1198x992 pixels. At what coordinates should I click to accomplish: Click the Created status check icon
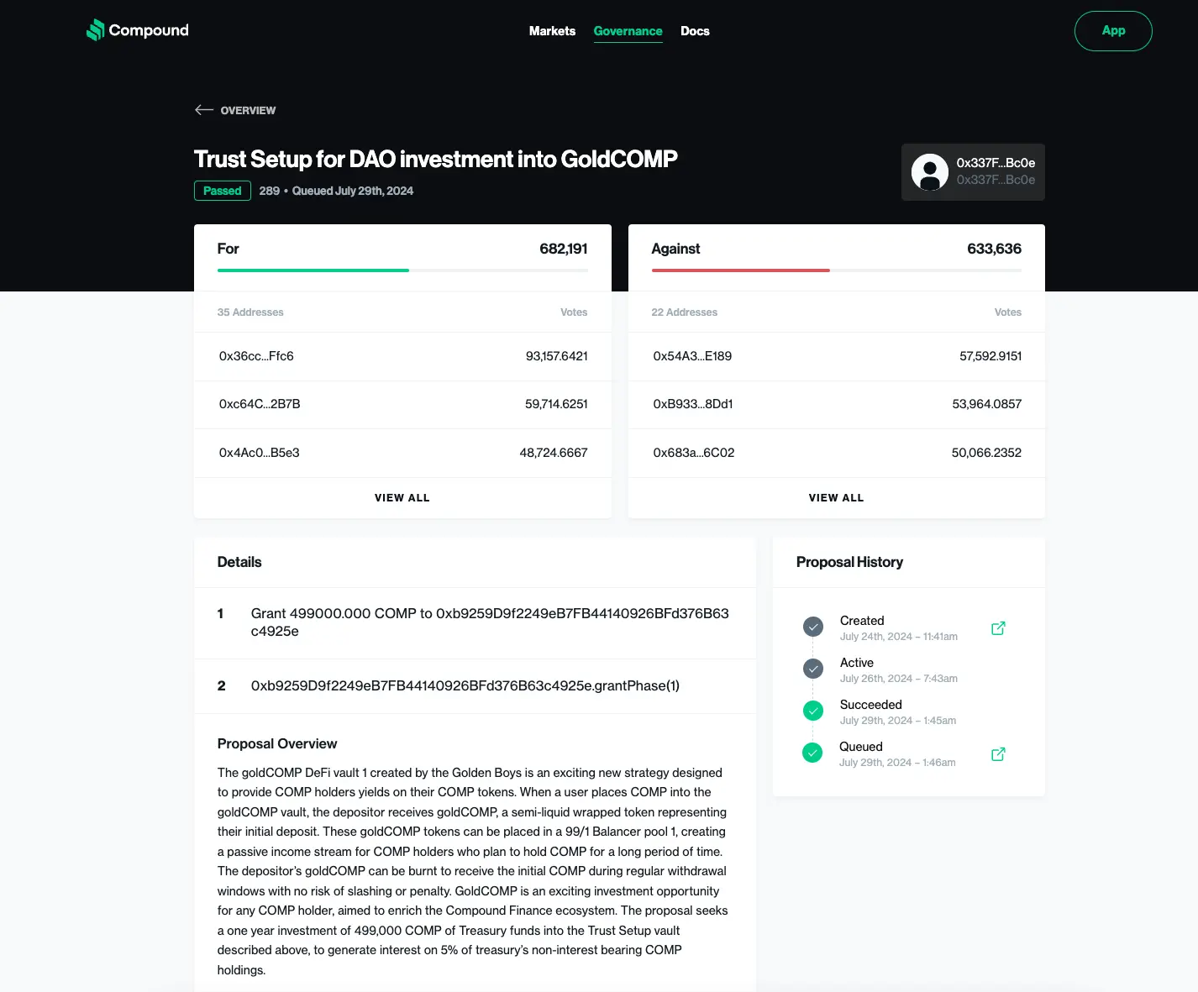812,627
